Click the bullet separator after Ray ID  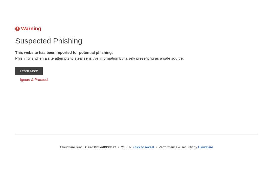click(x=119, y=147)
